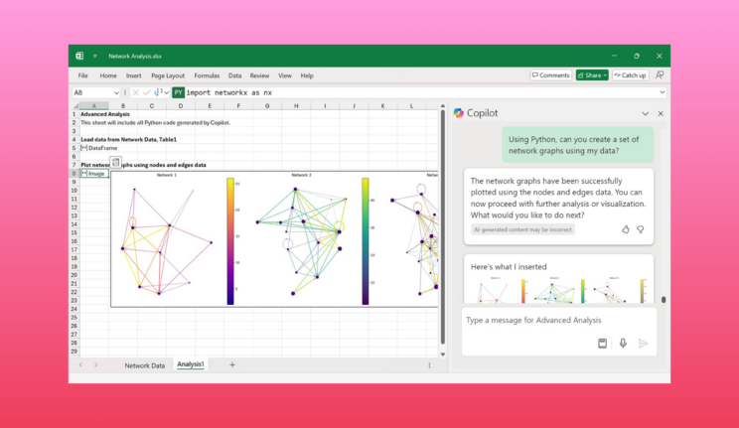This screenshot has height=428, width=739.
Task: Click the send message arrow
Action: tap(643, 344)
